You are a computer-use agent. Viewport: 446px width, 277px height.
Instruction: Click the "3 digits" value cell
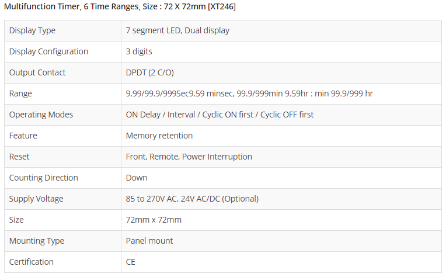coord(139,51)
